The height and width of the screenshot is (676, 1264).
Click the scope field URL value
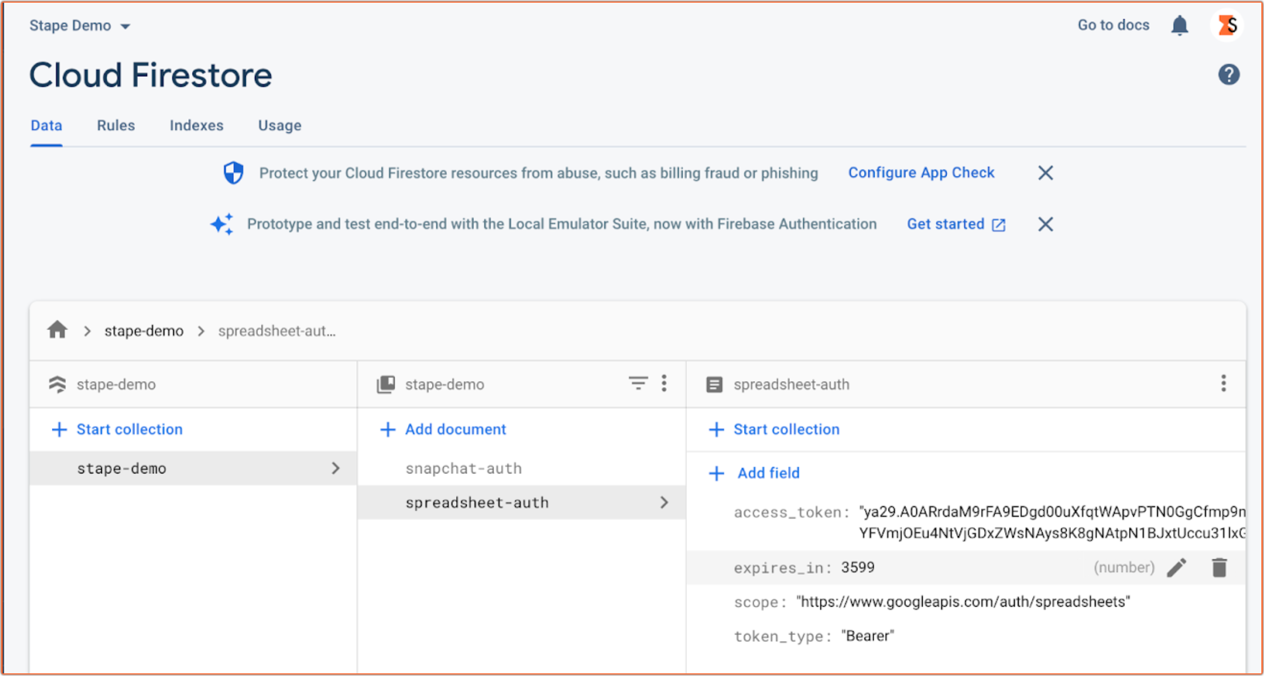[x=963, y=602]
